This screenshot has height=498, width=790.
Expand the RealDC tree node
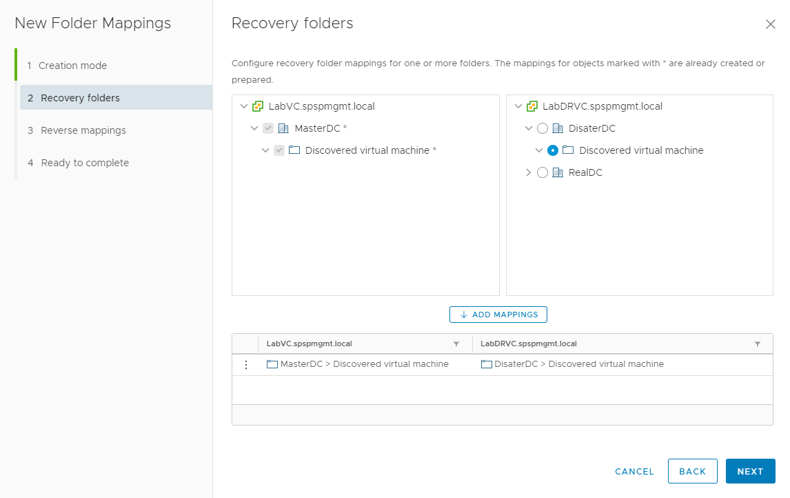point(529,172)
